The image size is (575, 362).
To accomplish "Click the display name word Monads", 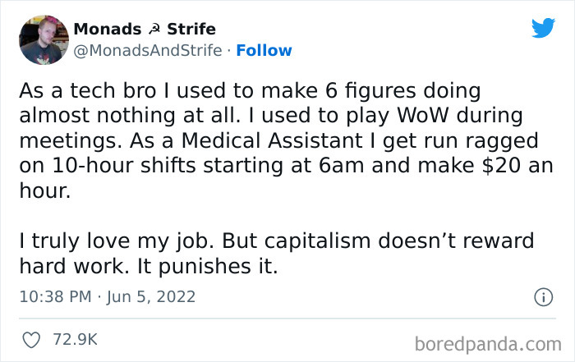I will 106,30.
